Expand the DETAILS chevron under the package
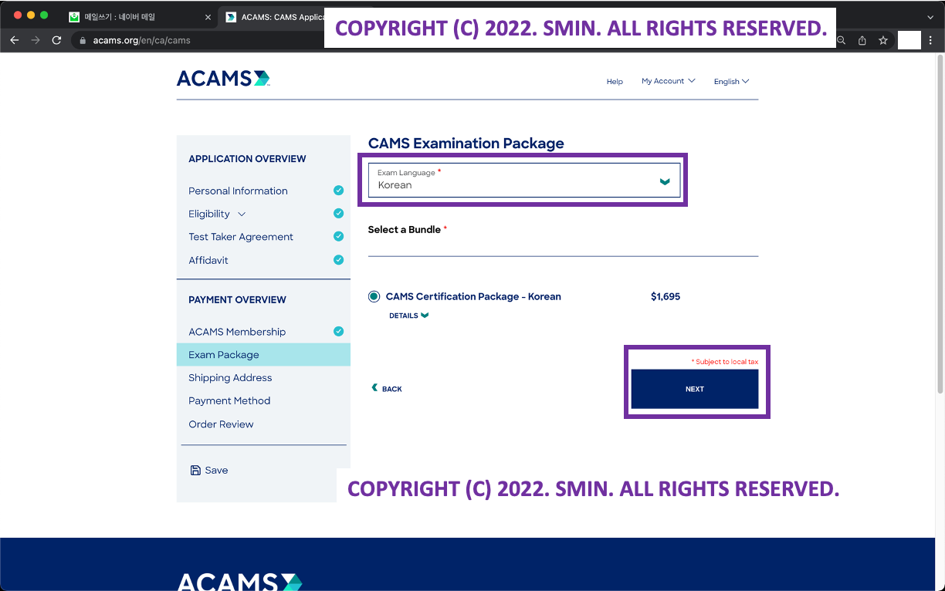Screen dimensions: 945x591 coord(425,316)
